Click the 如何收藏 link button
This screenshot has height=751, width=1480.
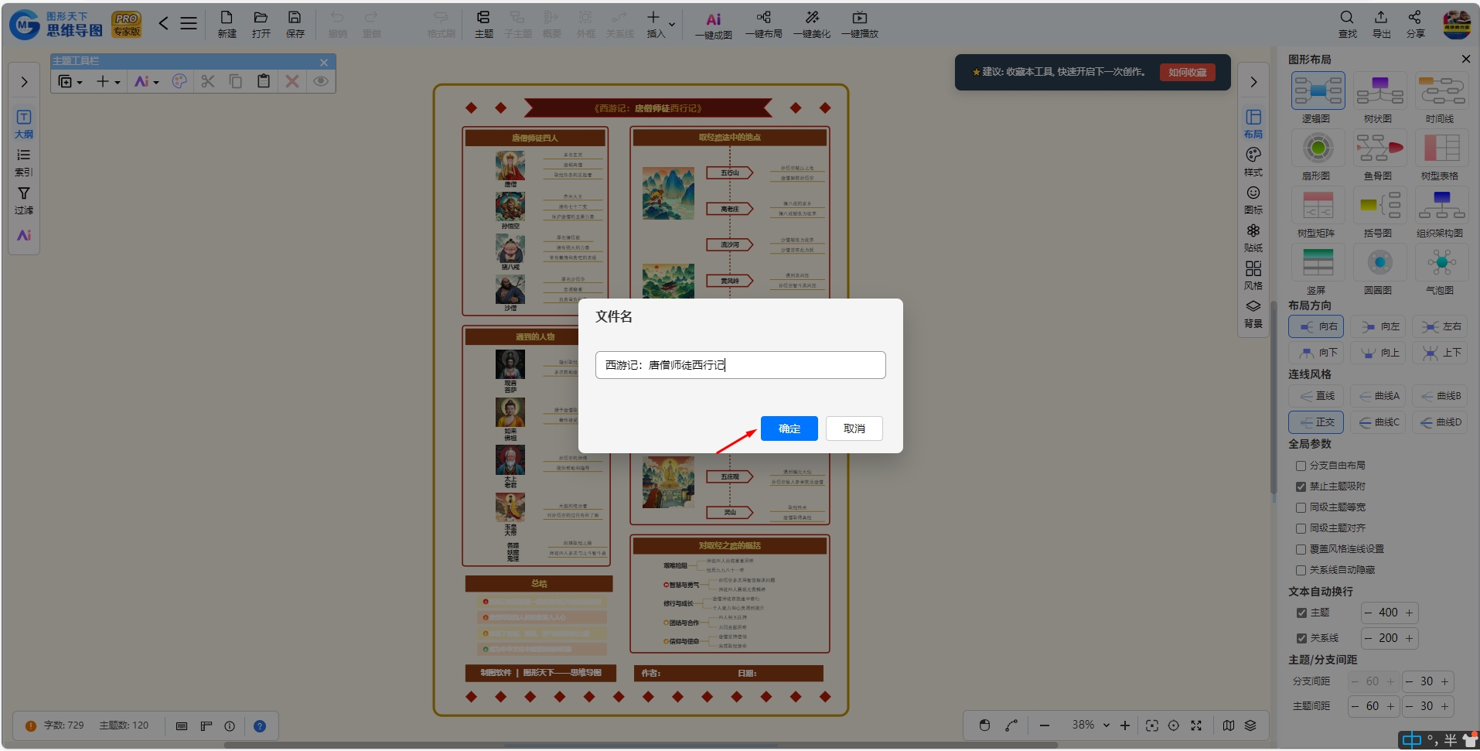(x=1187, y=72)
